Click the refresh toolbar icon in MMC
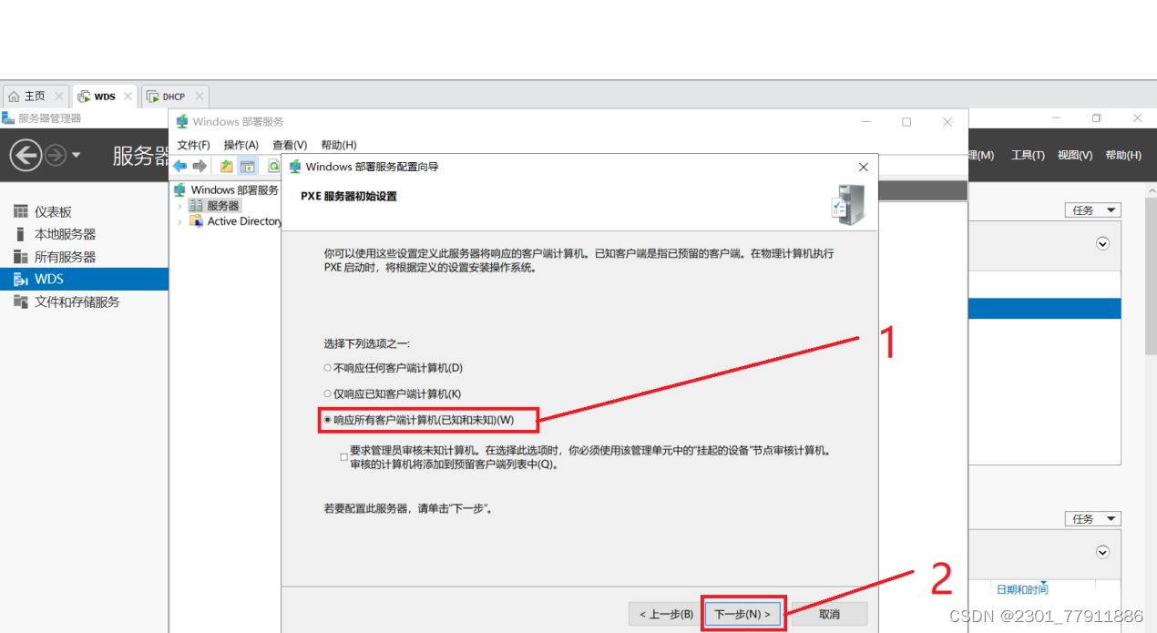Image resolution: width=1157 pixels, height=633 pixels. tap(273, 166)
